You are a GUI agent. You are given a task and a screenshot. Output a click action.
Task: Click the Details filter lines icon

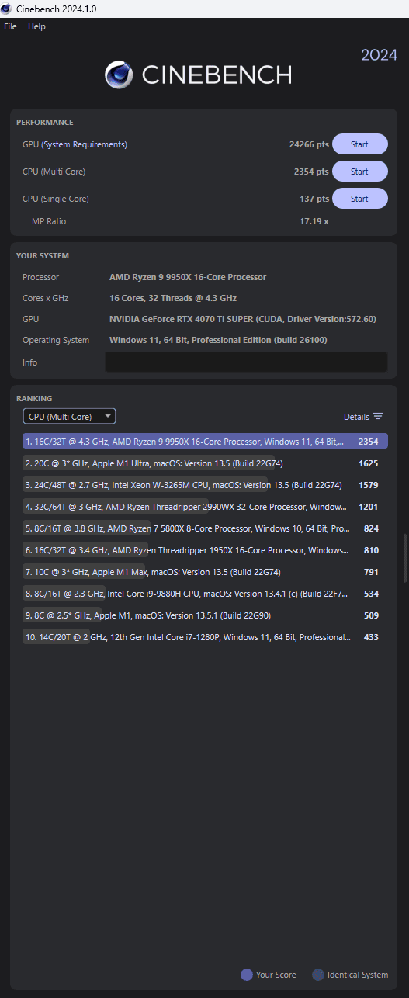click(378, 417)
